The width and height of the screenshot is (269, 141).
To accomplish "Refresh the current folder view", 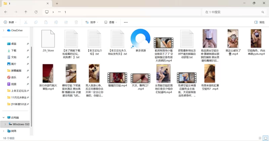I will coord(36,12).
